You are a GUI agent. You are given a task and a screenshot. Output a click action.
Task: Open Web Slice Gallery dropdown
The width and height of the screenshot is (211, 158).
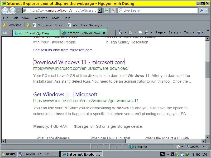pos(85,25)
